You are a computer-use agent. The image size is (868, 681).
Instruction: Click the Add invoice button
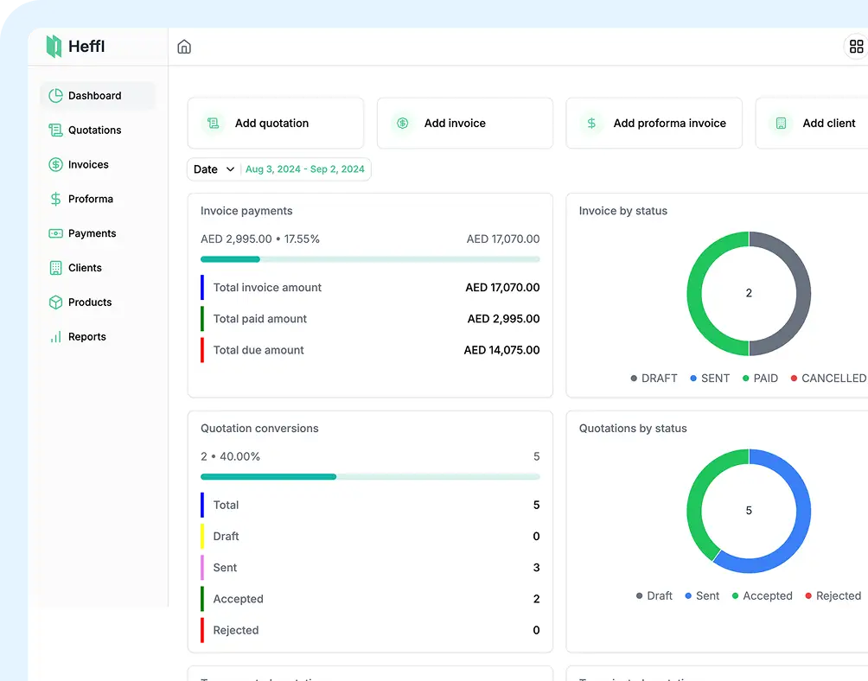click(x=465, y=124)
